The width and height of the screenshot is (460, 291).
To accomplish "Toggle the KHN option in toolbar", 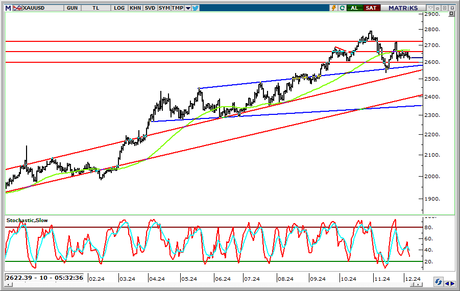I will (135, 8).
